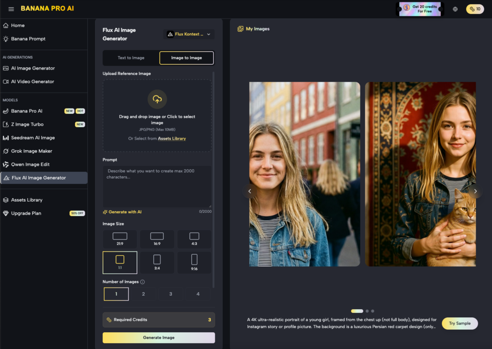Click the Try Sample button
The image size is (492, 349).
tap(459, 323)
